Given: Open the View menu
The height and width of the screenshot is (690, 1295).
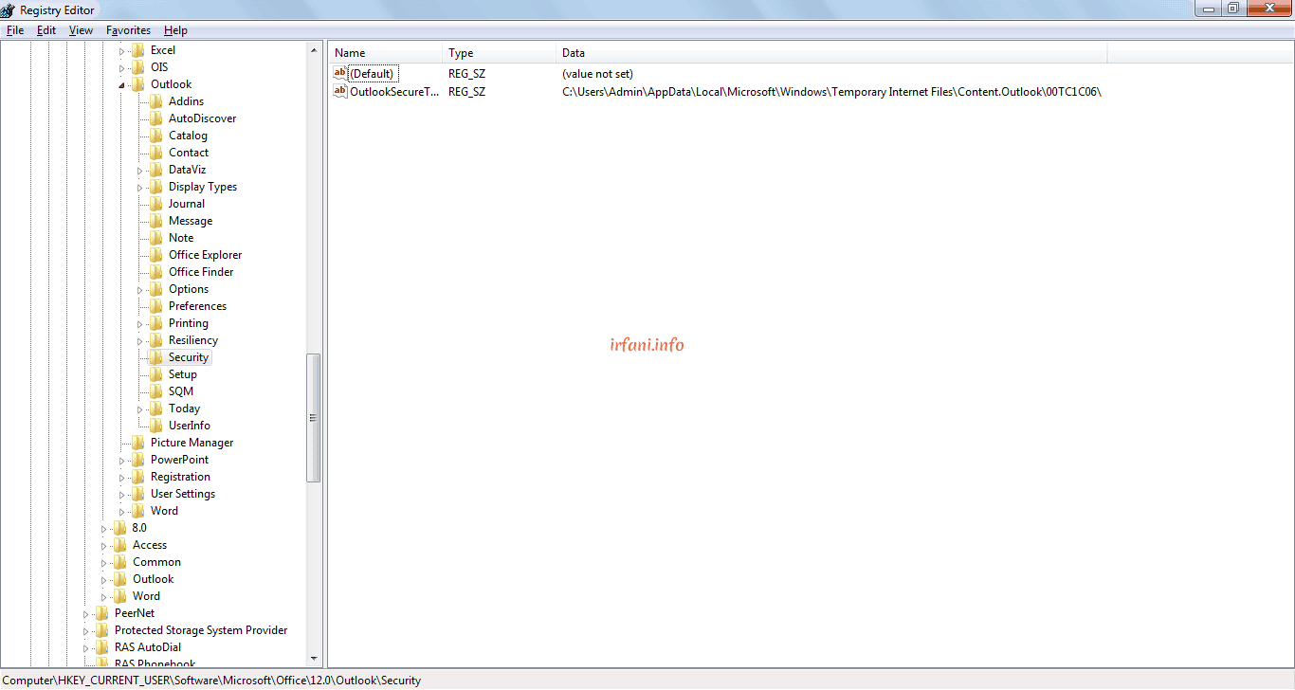Looking at the screenshot, I should pos(82,30).
